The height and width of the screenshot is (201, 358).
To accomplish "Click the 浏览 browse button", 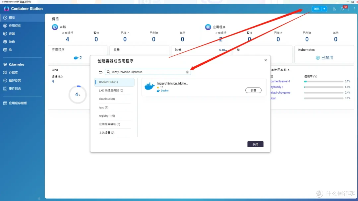I will [317, 9].
